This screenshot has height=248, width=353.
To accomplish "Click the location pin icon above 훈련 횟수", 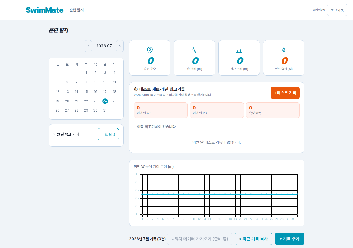I will [150, 50].
